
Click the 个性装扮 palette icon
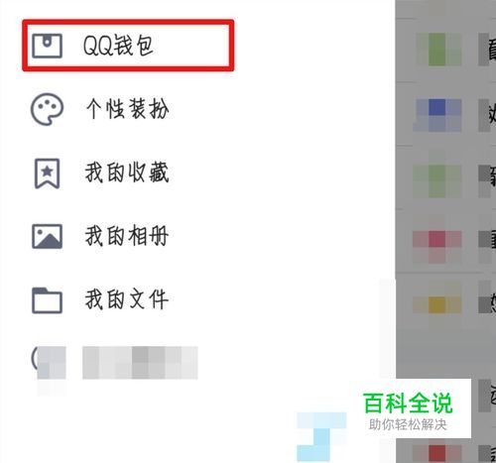47,109
